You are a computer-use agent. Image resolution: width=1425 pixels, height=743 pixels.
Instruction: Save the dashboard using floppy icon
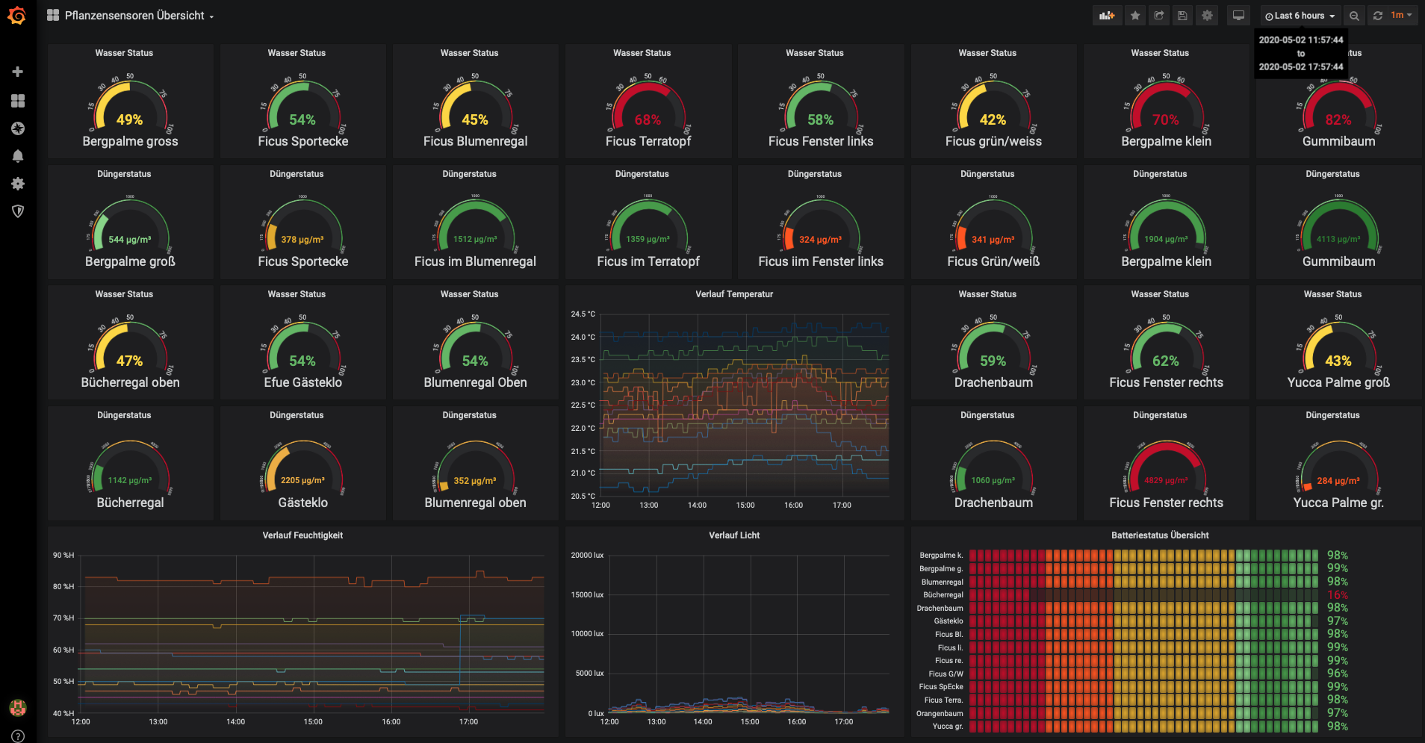[1182, 16]
